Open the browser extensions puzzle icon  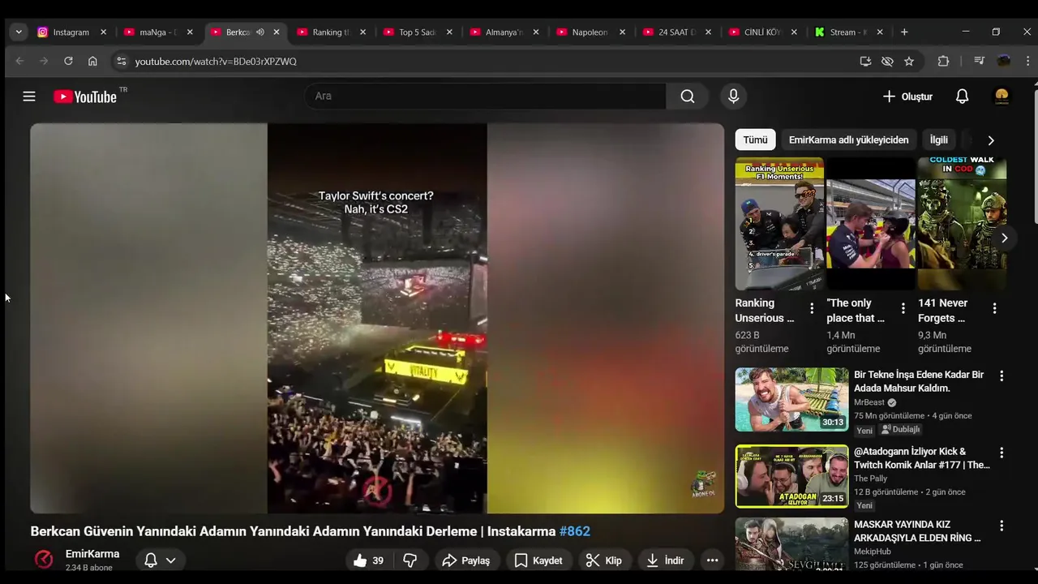[x=943, y=61]
